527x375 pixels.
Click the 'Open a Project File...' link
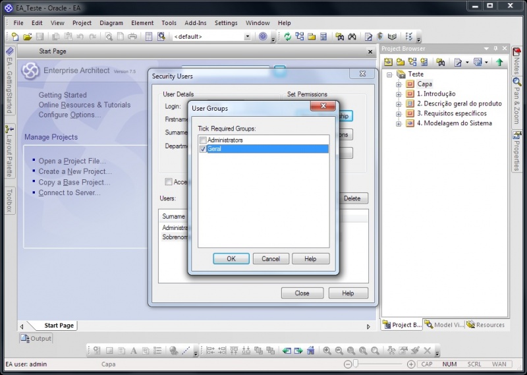pyautogui.click(x=72, y=161)
